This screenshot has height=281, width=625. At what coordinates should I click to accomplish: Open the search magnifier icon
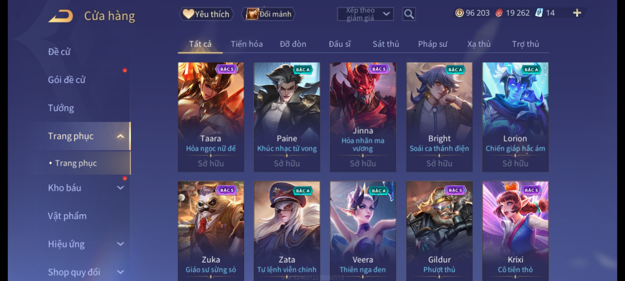[409, 14]
